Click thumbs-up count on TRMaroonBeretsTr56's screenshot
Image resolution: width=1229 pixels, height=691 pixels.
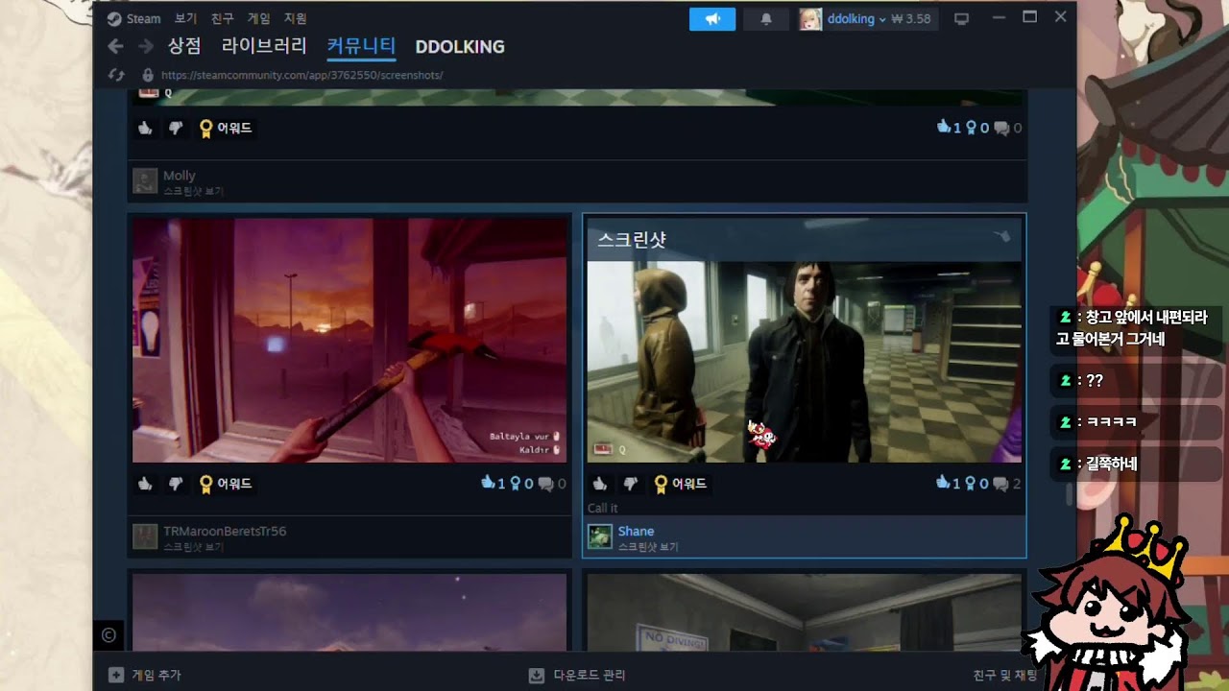click(493, 484)
